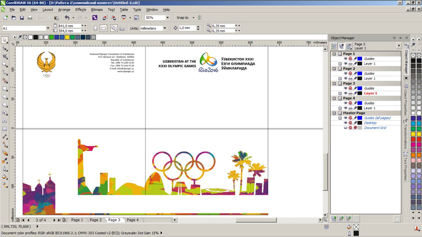Toggle printable icon for Desktop layer

[350, 123]
